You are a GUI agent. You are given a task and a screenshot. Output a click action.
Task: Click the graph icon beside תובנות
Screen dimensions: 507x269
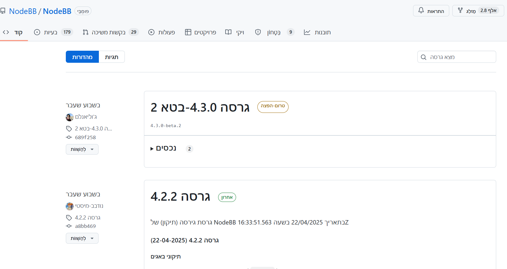tap(307, 32)
